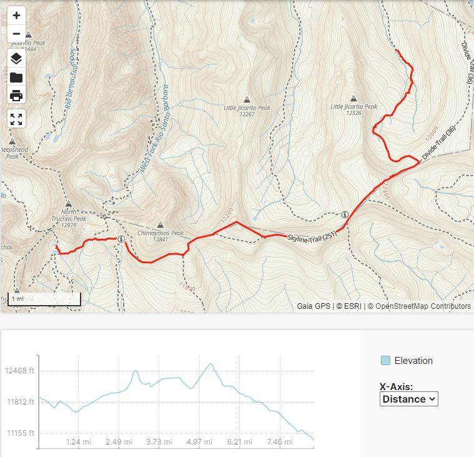Click the Chimayosos Peak summit triangle

160,225
